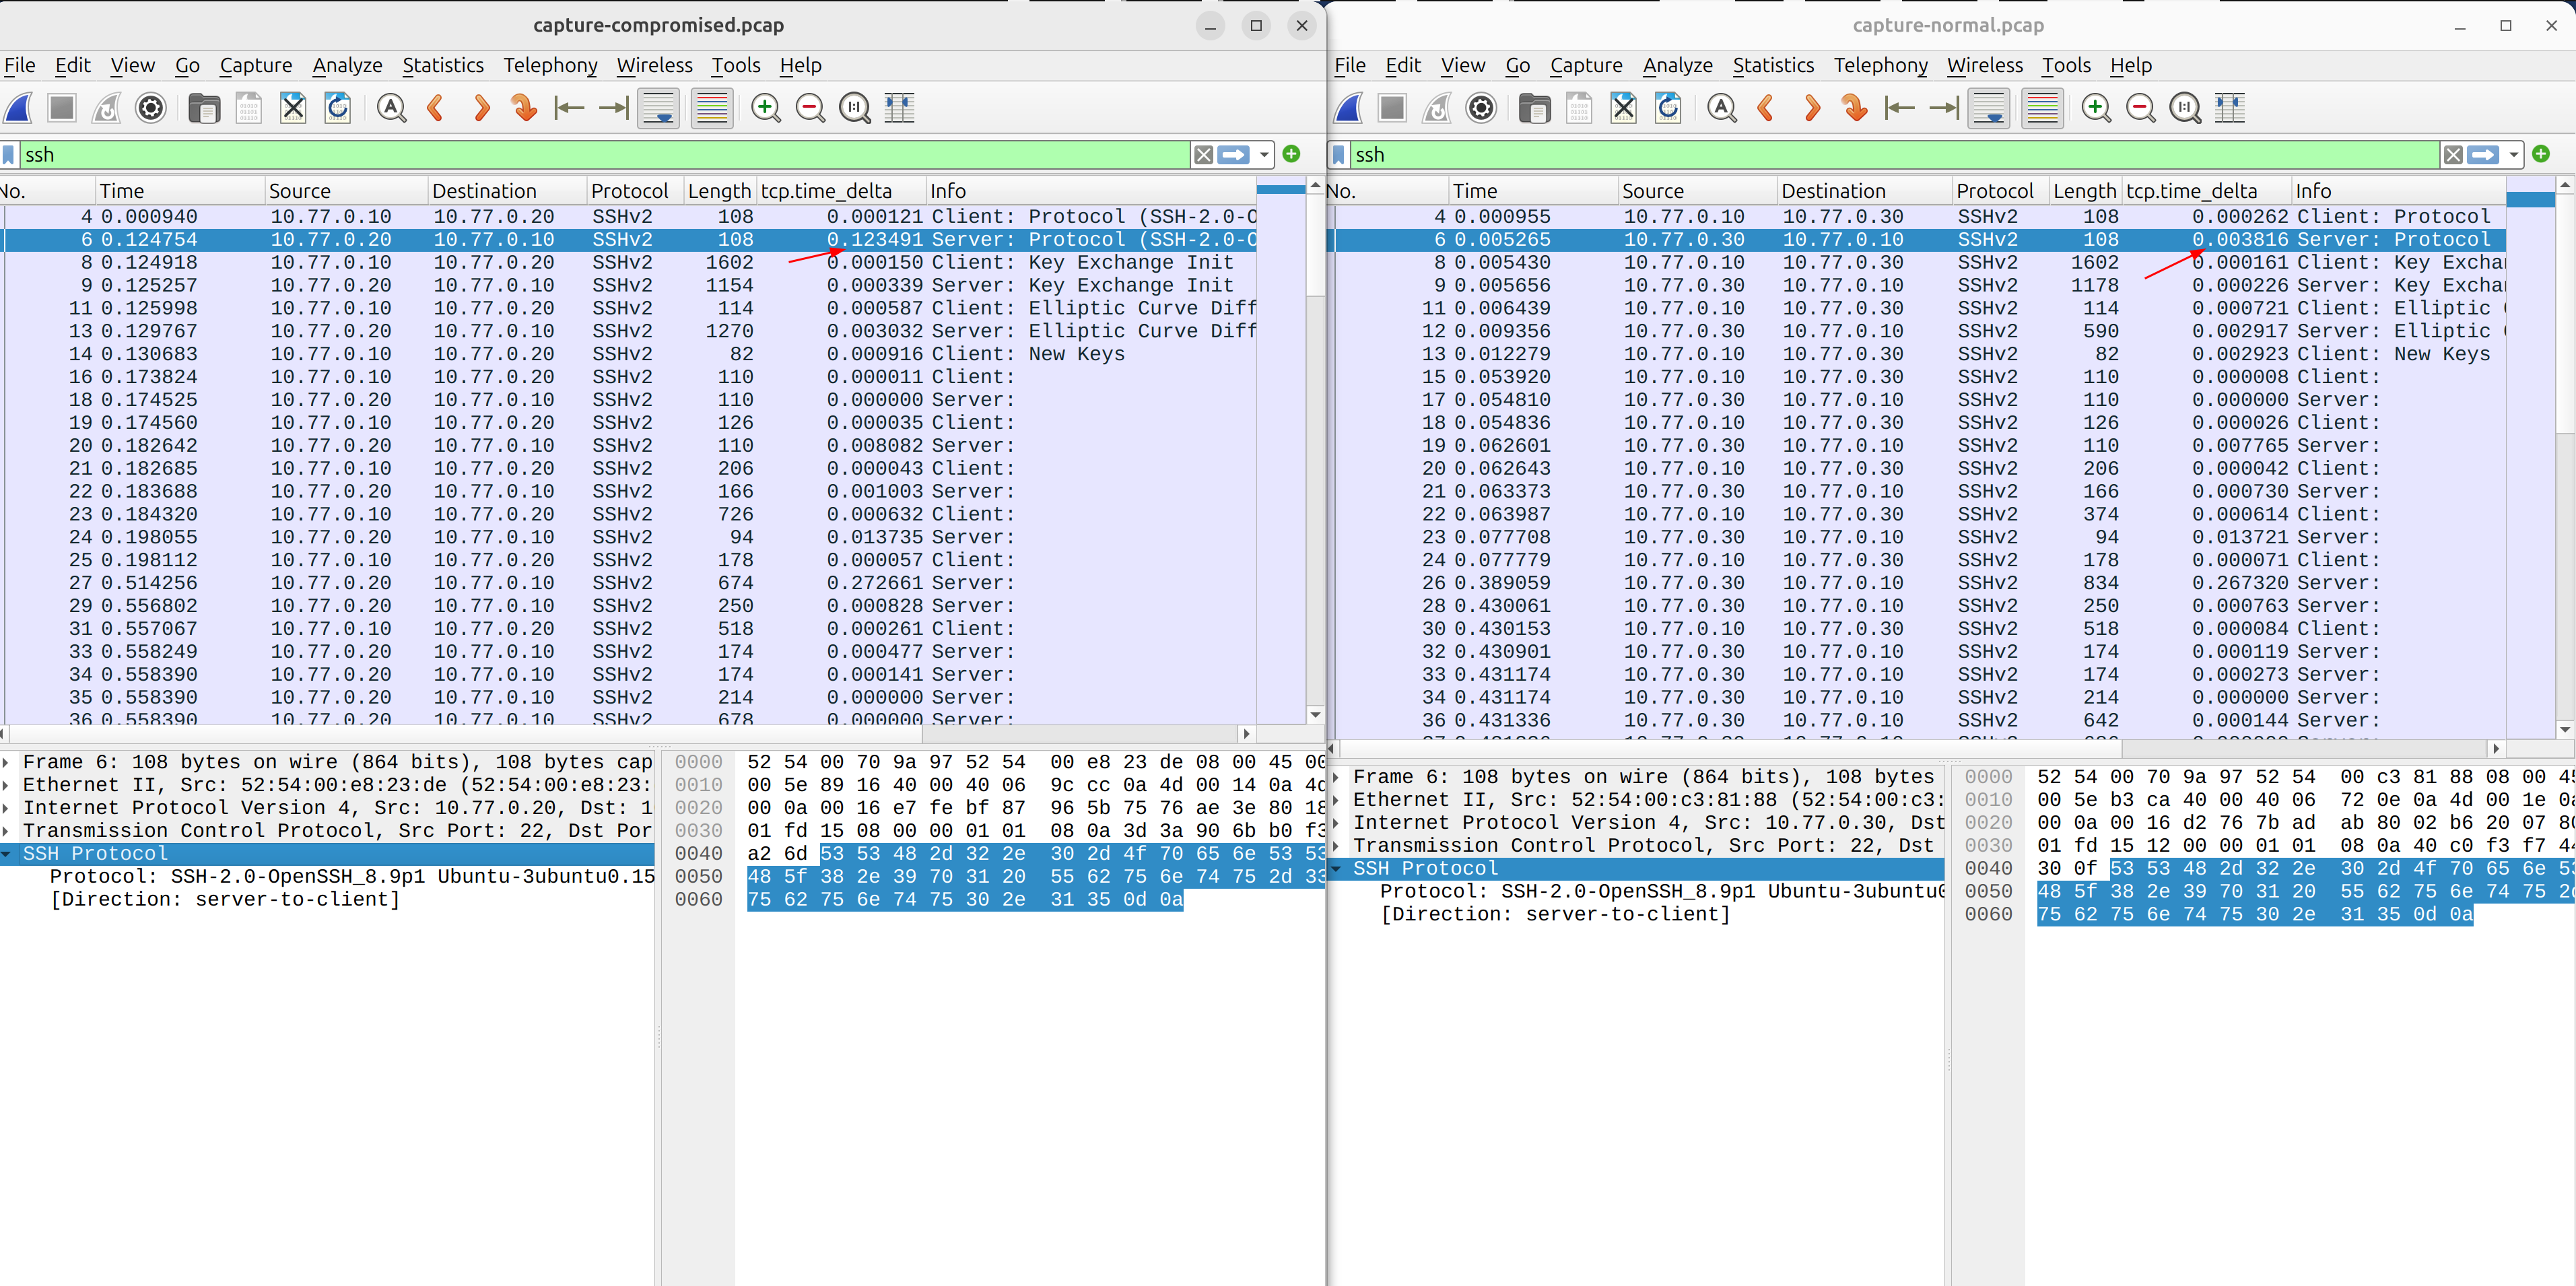
Task: Zoom in icon in capture-compromised toolbar
Action: coord(766,108)
